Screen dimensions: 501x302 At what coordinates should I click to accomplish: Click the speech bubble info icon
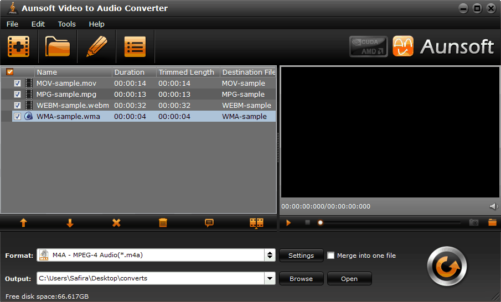[x=209, y=223]
